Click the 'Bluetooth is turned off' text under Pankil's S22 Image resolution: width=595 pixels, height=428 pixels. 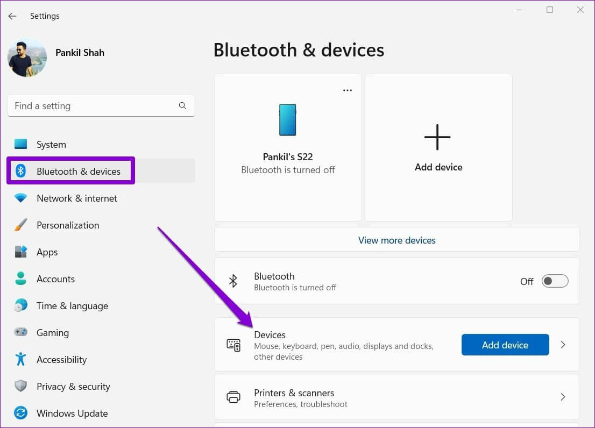288,170
